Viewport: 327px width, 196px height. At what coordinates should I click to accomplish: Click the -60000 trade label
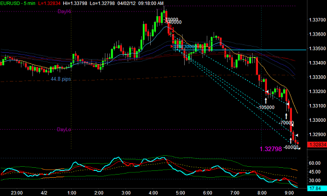pyautogui.click(x=291, y=147)
